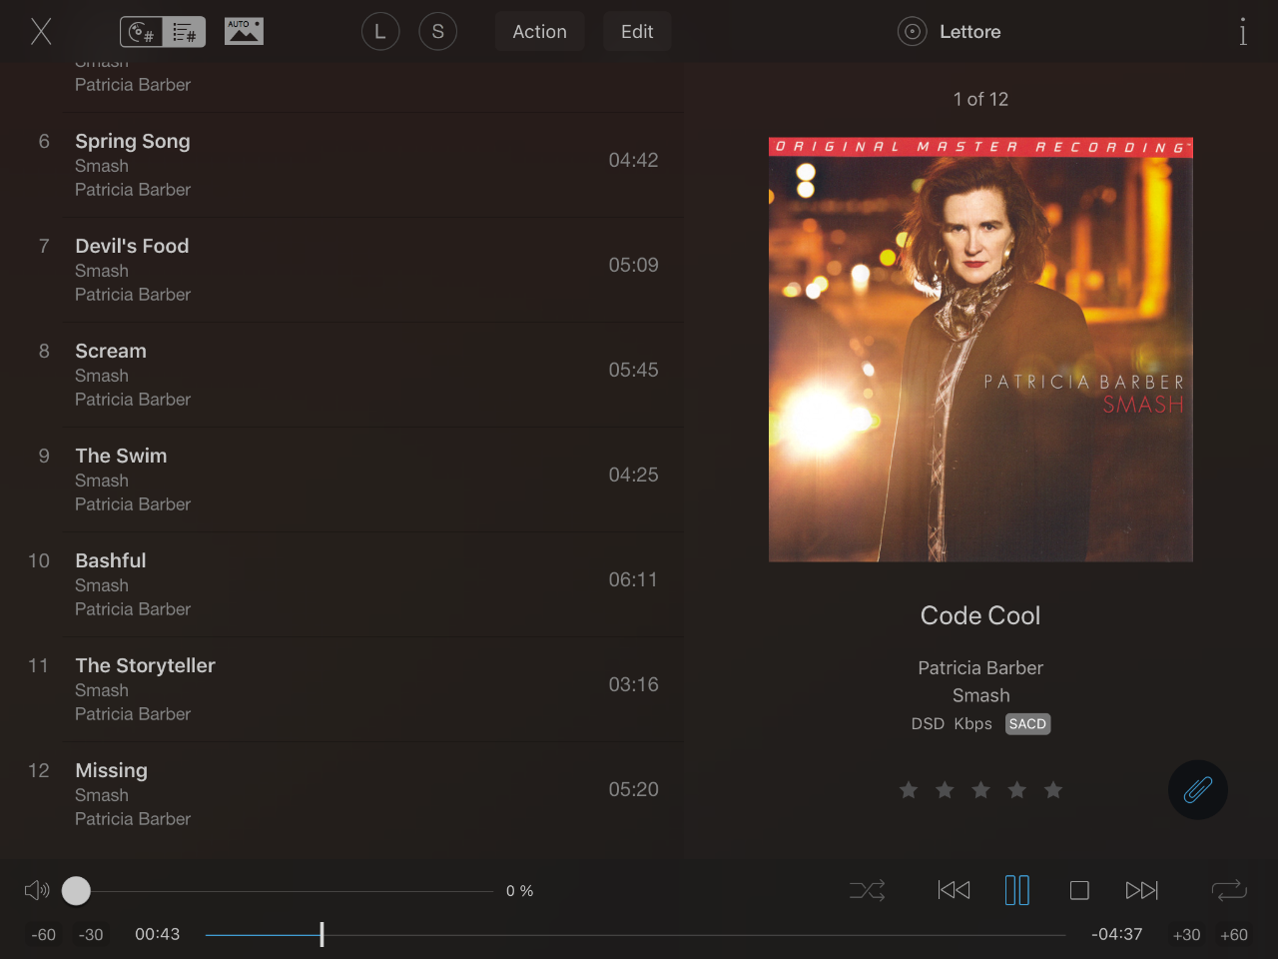The height and width of the screenshot is (959, 1278).
Task: Toggle shuffle playback icon
Action: (x=867, y=890)
